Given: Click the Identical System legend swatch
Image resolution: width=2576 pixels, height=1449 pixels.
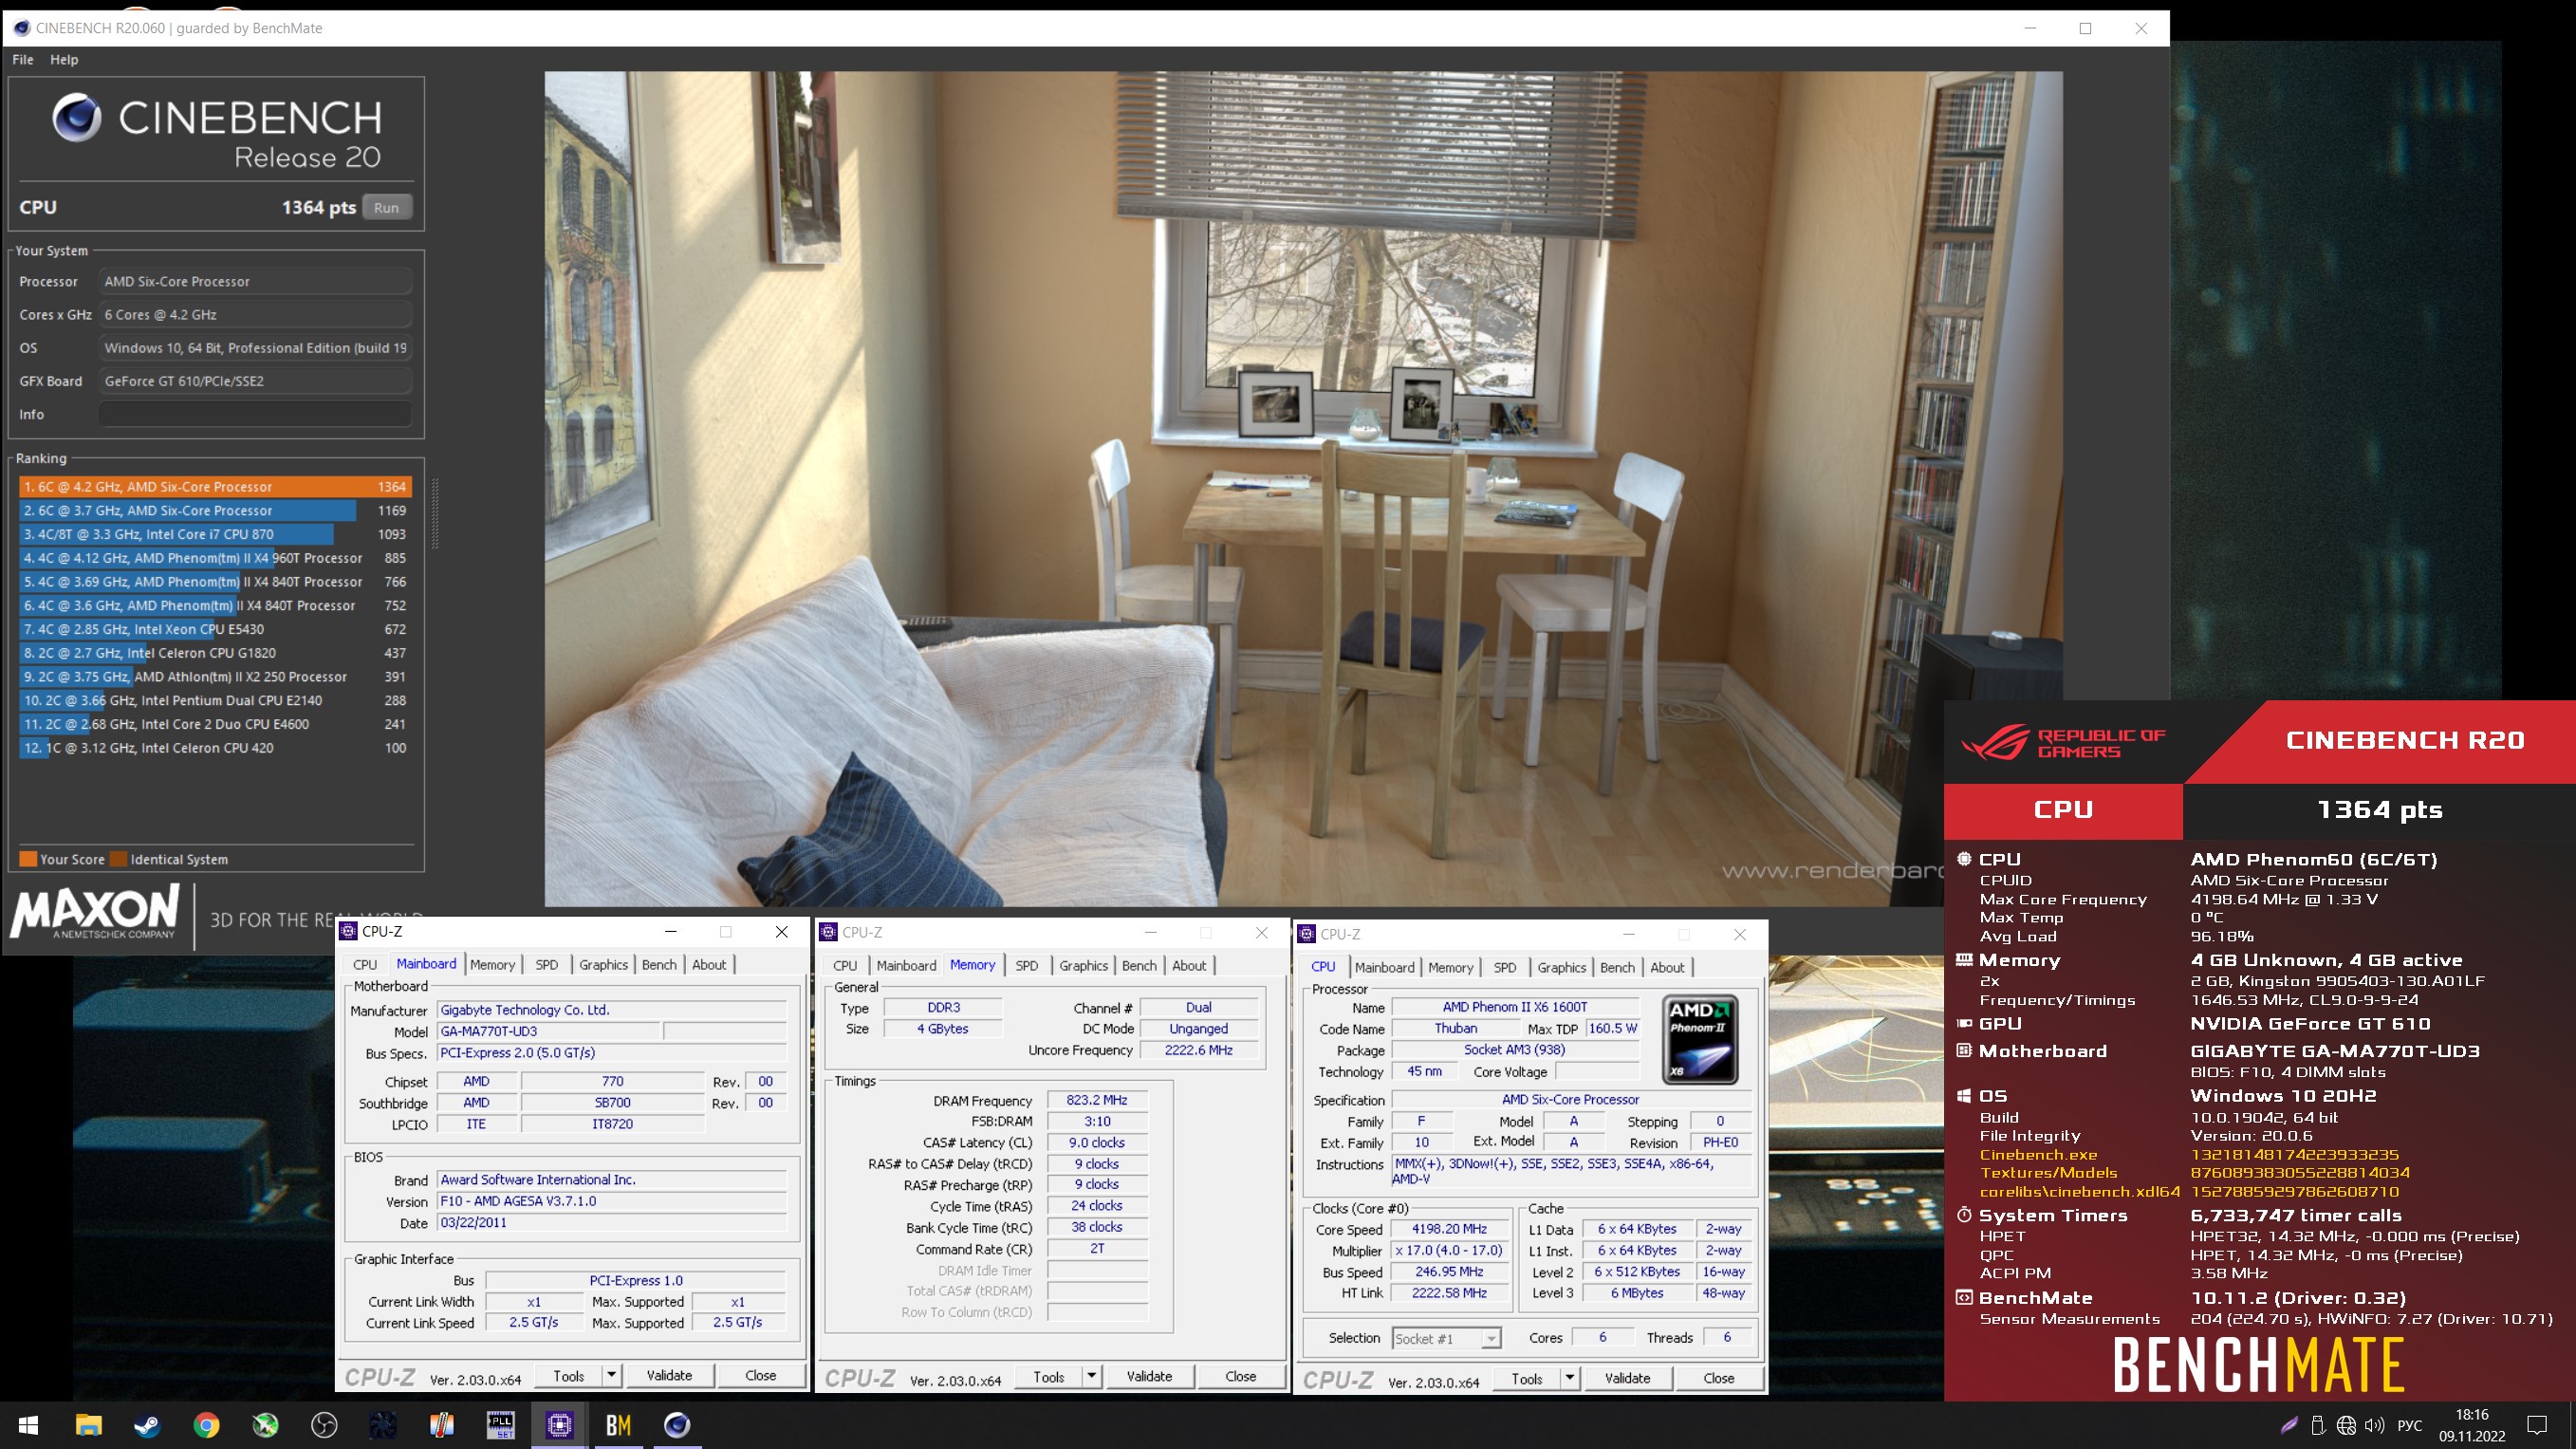Looking at the screenshot, I should [x=118, y=859].
